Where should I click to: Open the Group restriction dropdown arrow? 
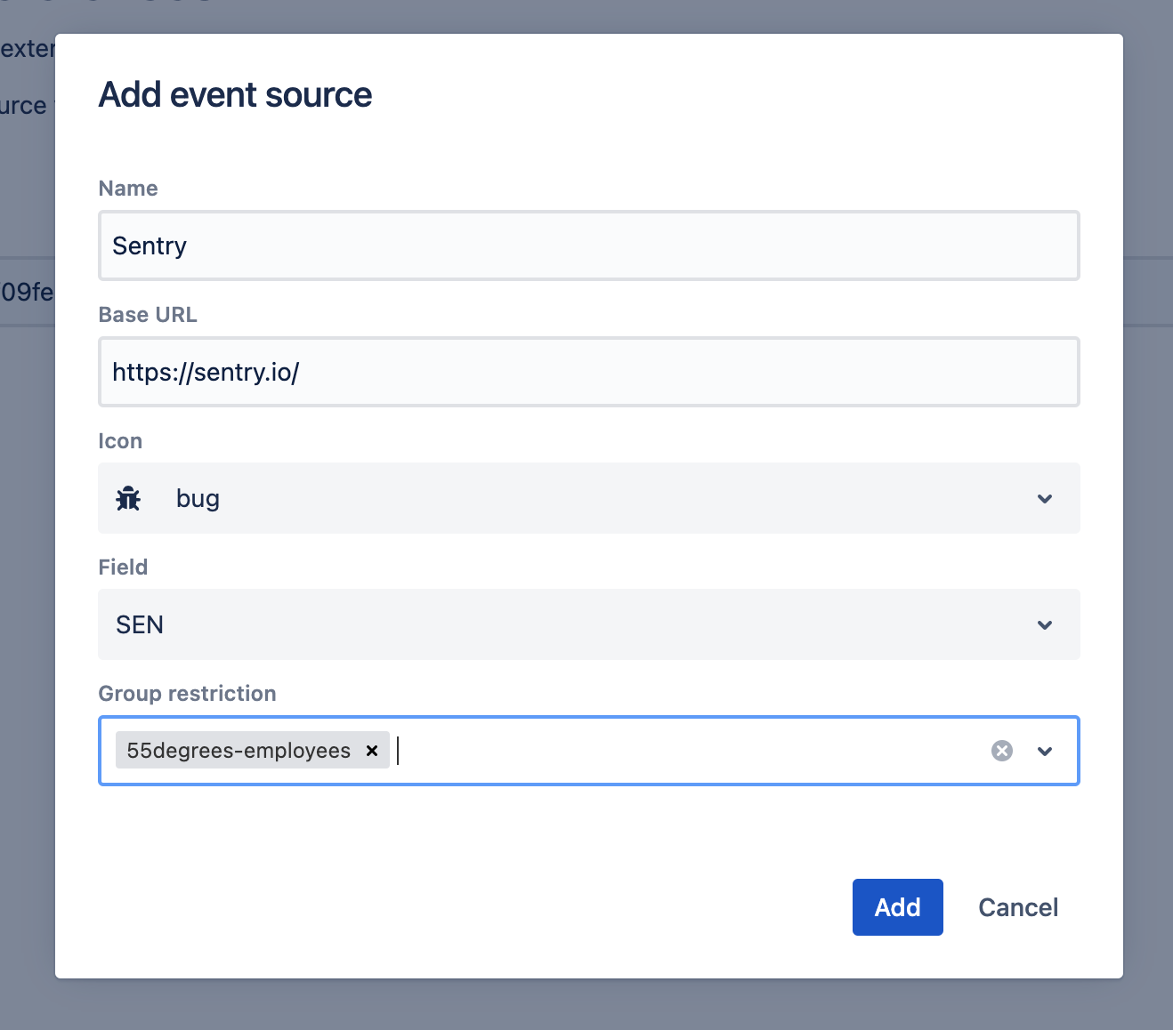click(1045, 752)
